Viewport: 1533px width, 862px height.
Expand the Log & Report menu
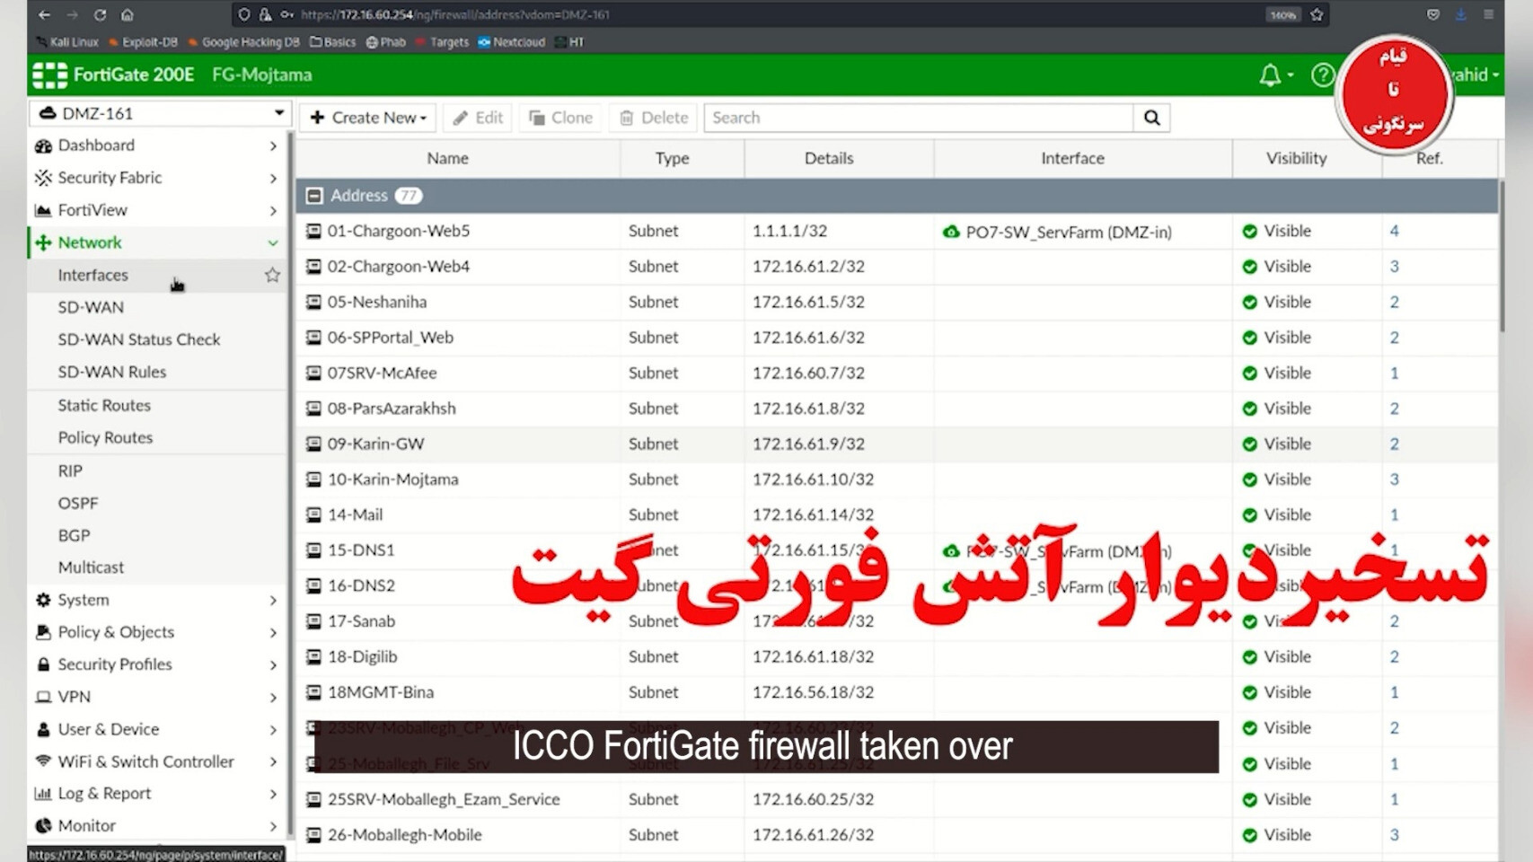(157, 794)
